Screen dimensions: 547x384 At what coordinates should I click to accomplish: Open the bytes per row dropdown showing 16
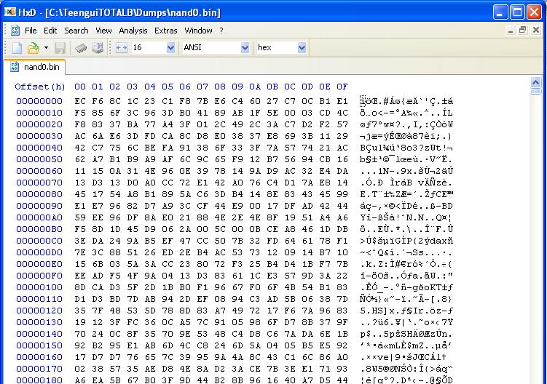point(170,48)
